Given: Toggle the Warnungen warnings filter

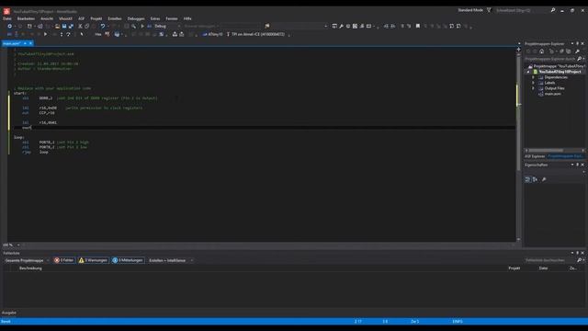Looking at the screenshot, I should 93,260.
